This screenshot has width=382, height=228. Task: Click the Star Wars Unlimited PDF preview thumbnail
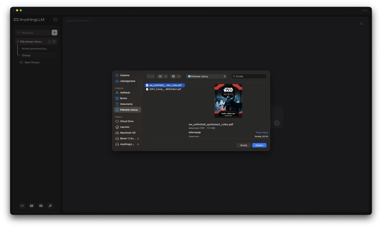pos(228,101)
